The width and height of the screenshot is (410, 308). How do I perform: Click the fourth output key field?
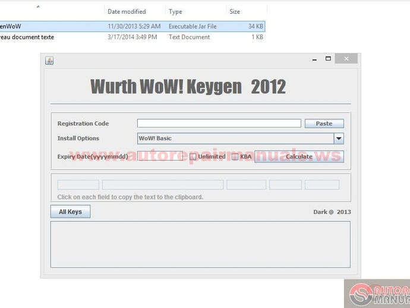(285, 185)
